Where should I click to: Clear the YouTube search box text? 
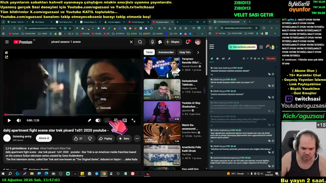131,42
